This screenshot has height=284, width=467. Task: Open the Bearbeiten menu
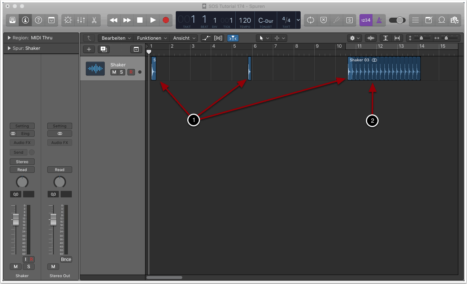[x=115, y=38]
